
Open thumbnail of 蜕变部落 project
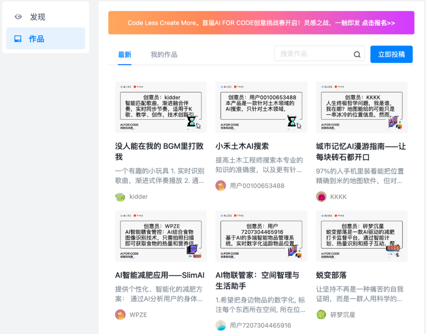(x=362, y=236)
